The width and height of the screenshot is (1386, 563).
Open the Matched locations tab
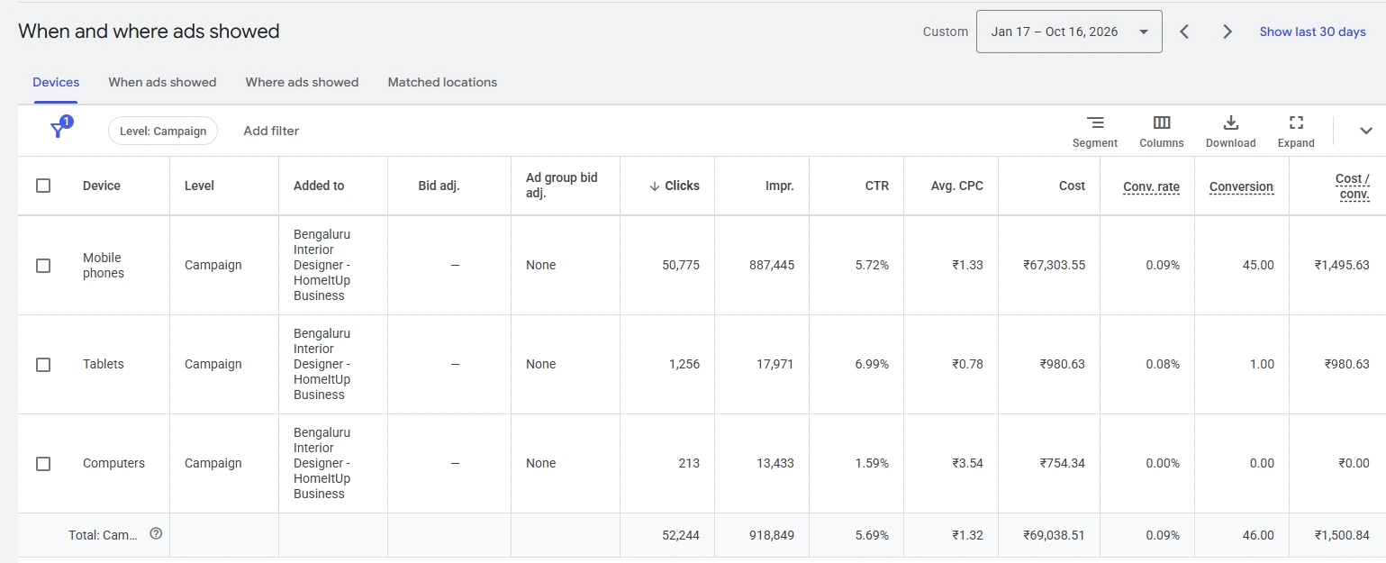click(442, 82)
